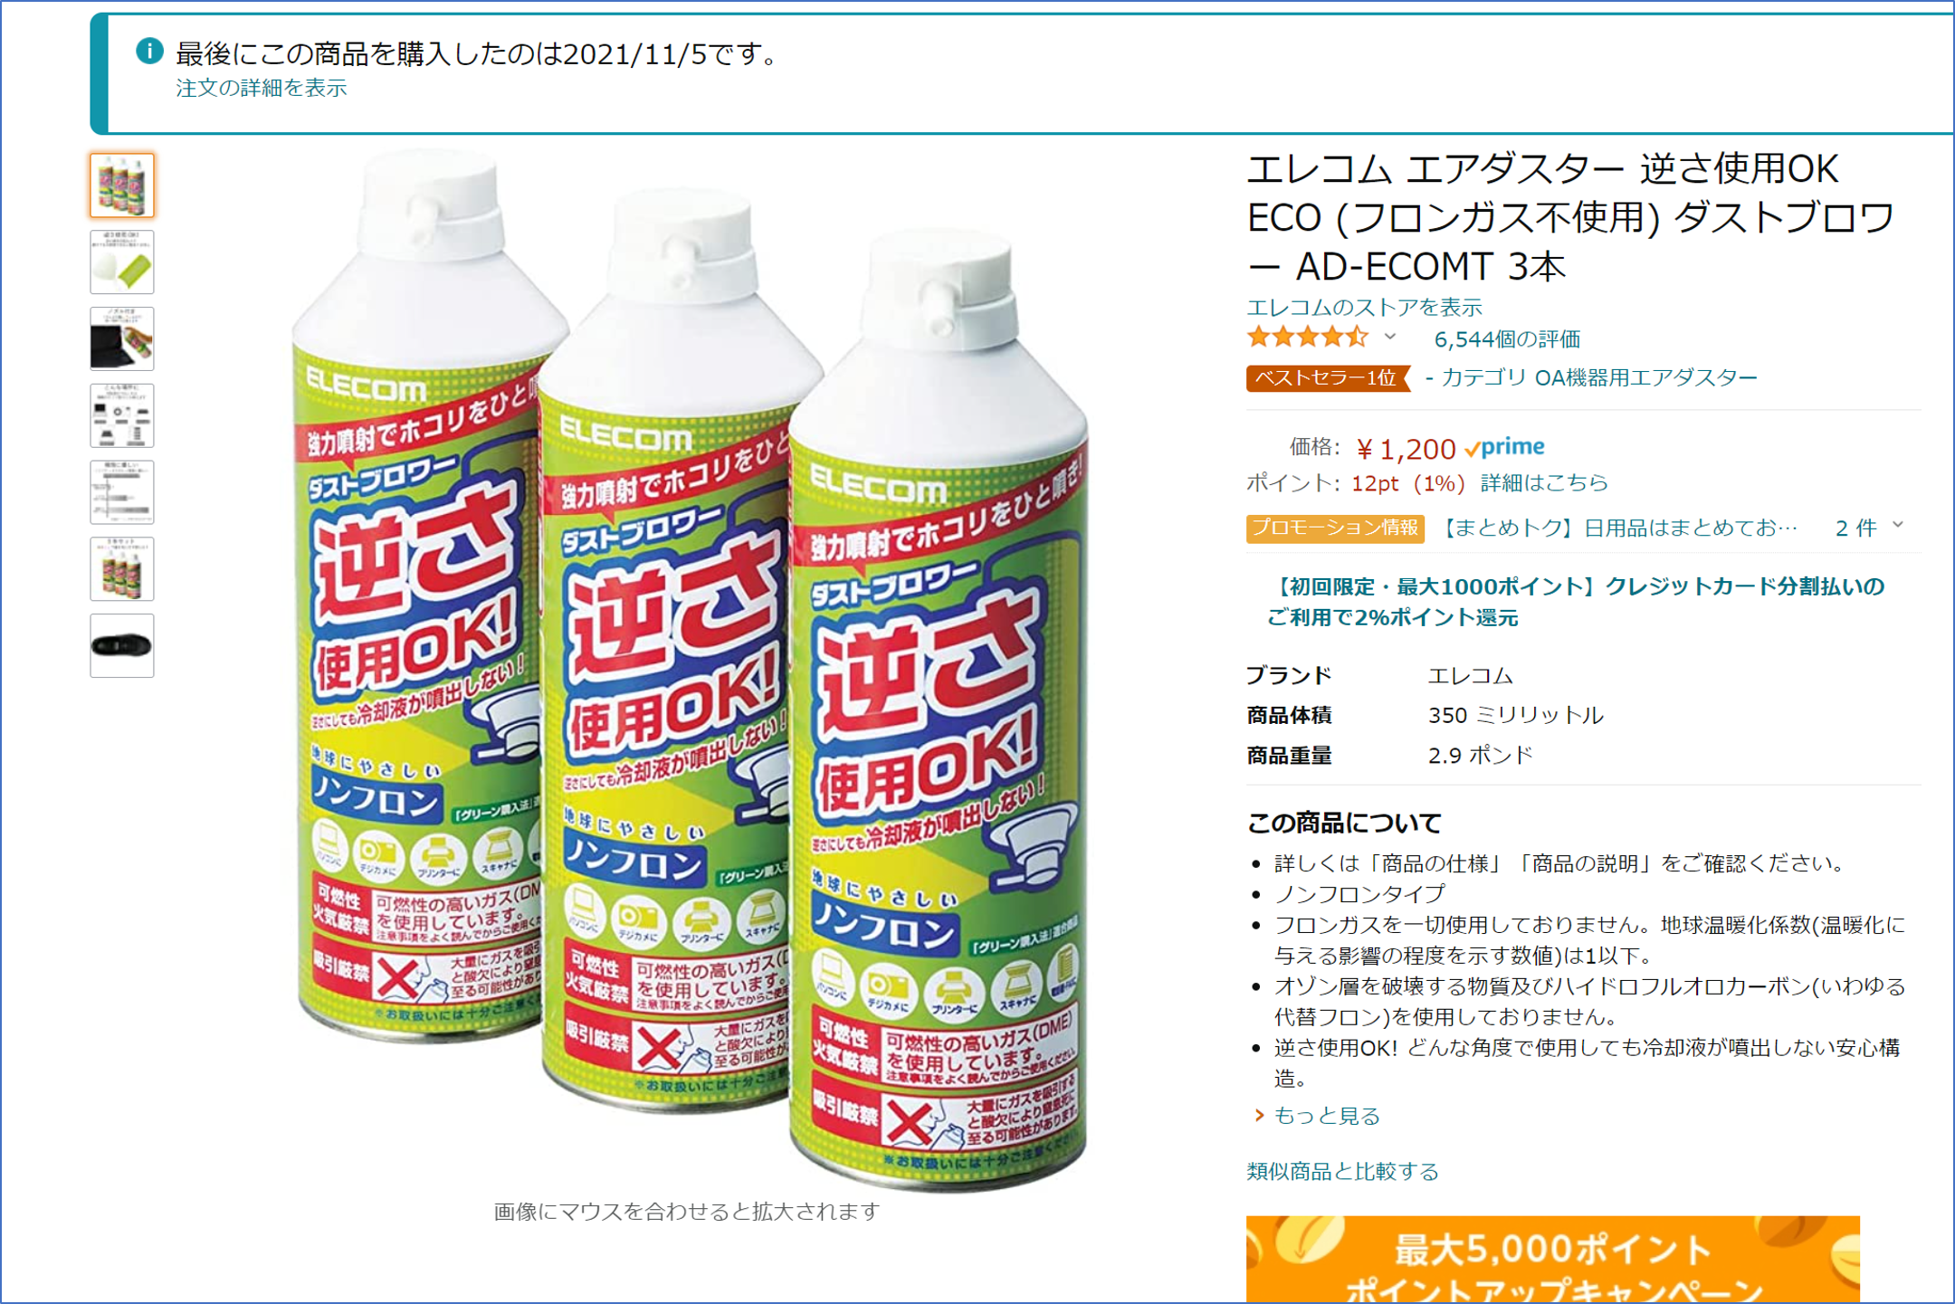The width and height of the screenshot is (1955, 1304).
Task: Select the fourth thumbnail showing device usage icons
Action: pos(122,416)
